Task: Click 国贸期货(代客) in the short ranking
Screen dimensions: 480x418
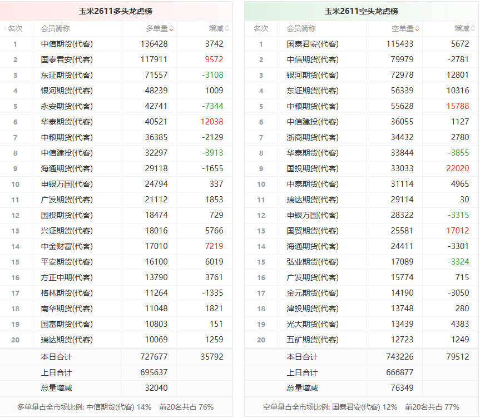Action: pos(313,231)
